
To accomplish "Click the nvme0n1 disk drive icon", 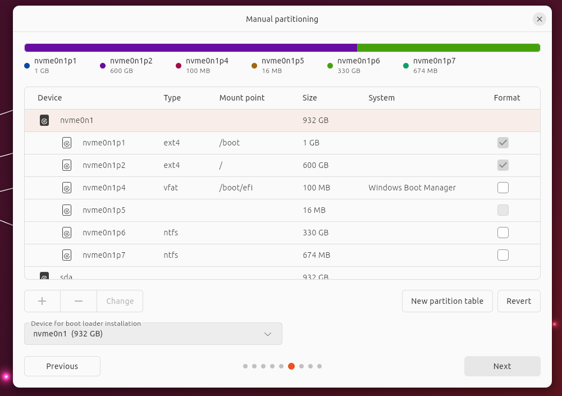I will [44, 120].
